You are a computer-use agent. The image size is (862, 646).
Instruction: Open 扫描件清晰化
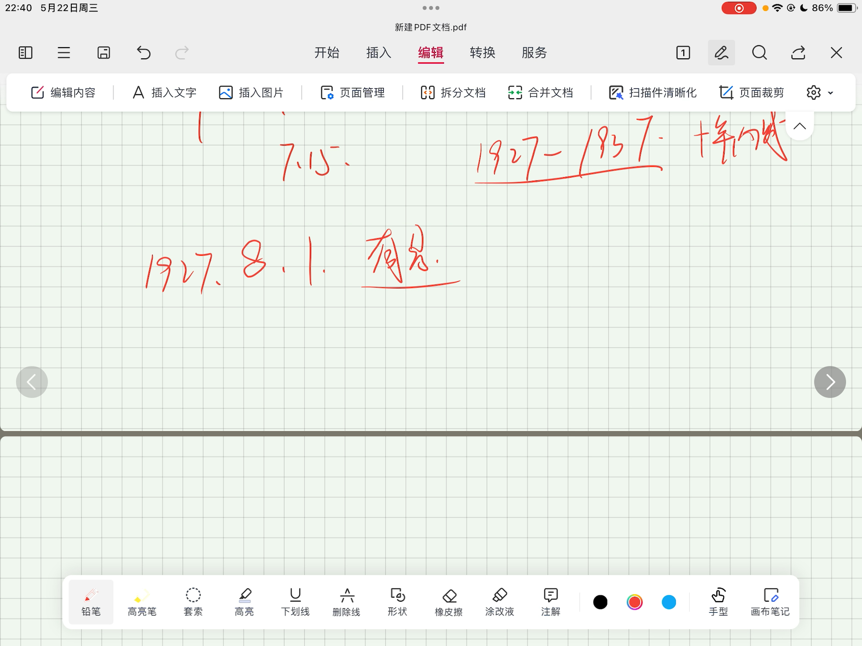652,93
